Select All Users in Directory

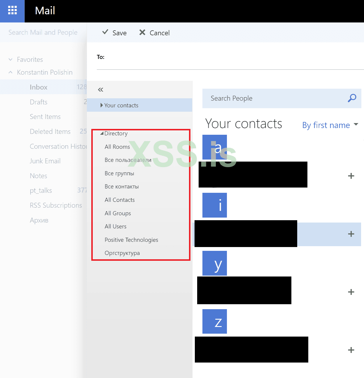pyautogui.click(x=116, y=226)
